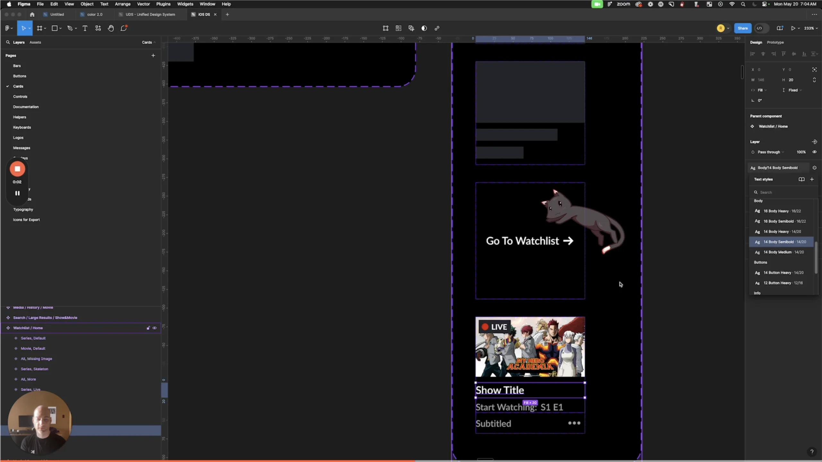Image resolution: width=822 pixels, height=462 pixels.
Task: Open the Resources tool
Action: (x=98, y=28)
